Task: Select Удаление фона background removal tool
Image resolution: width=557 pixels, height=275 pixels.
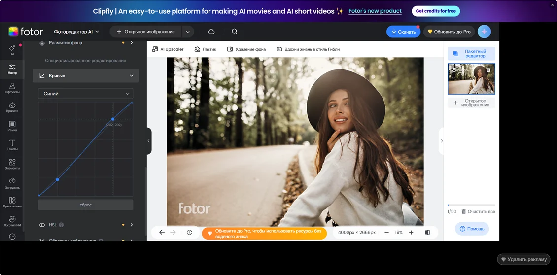Action: (246, 49)
